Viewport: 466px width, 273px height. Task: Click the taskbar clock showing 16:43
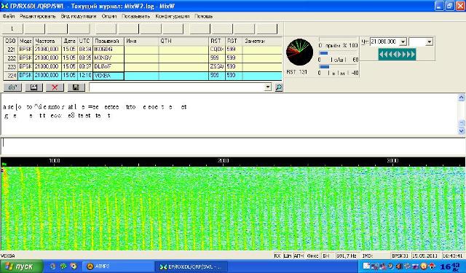(449, 266)
